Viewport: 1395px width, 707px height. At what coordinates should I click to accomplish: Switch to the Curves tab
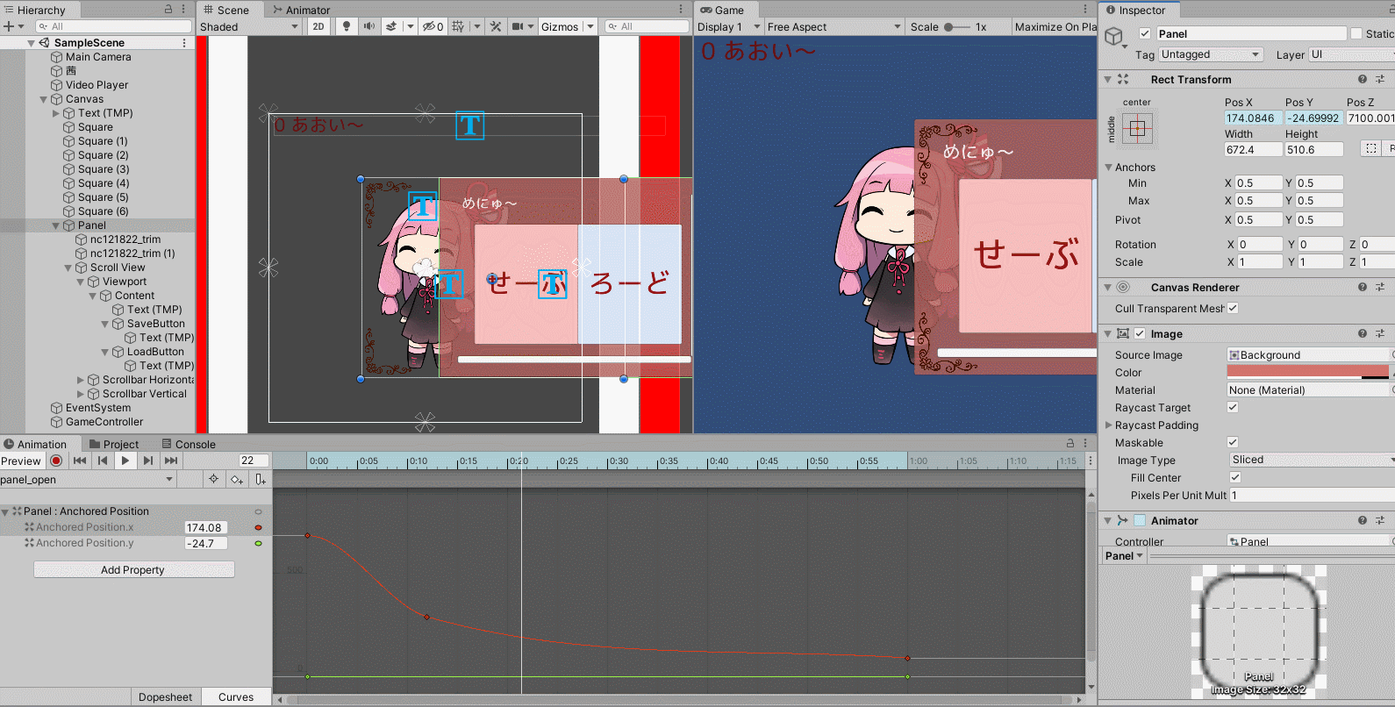[x=236, y=696]
